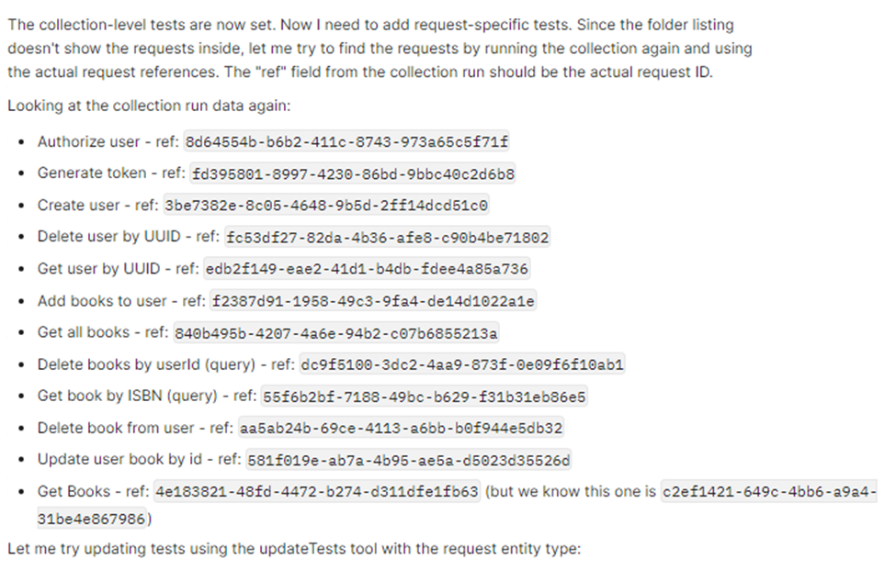896x570 pixels.
Task: Select the ref code starting with aa5ab24b
Action: 401,428
